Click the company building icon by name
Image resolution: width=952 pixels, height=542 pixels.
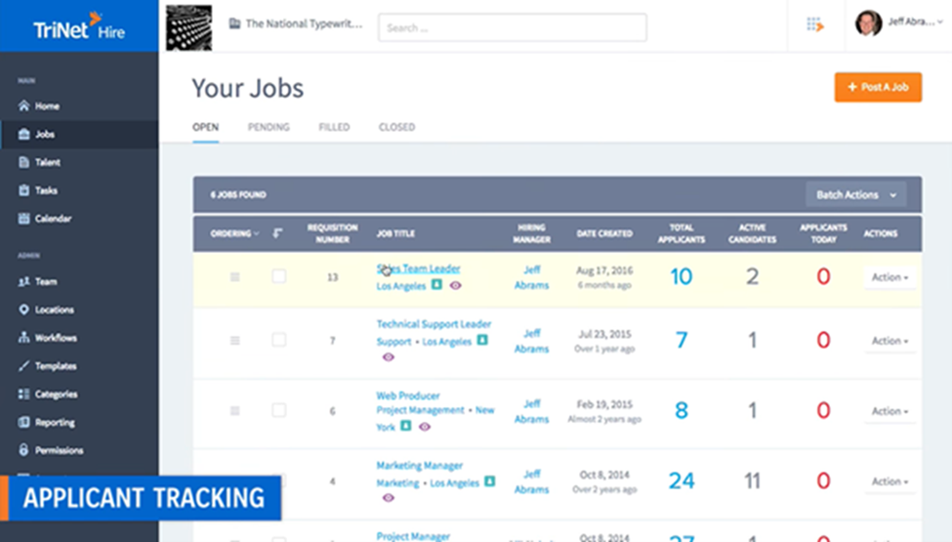pyautogui.click(x=234, y=23)
